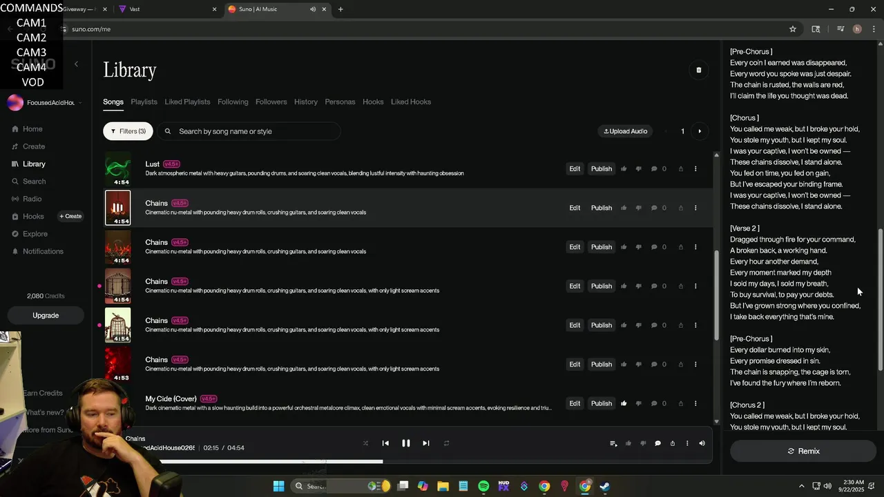This screenshot has width=884, height=497.
Task: Click the Upgrade button
Action: pos(46,315)
